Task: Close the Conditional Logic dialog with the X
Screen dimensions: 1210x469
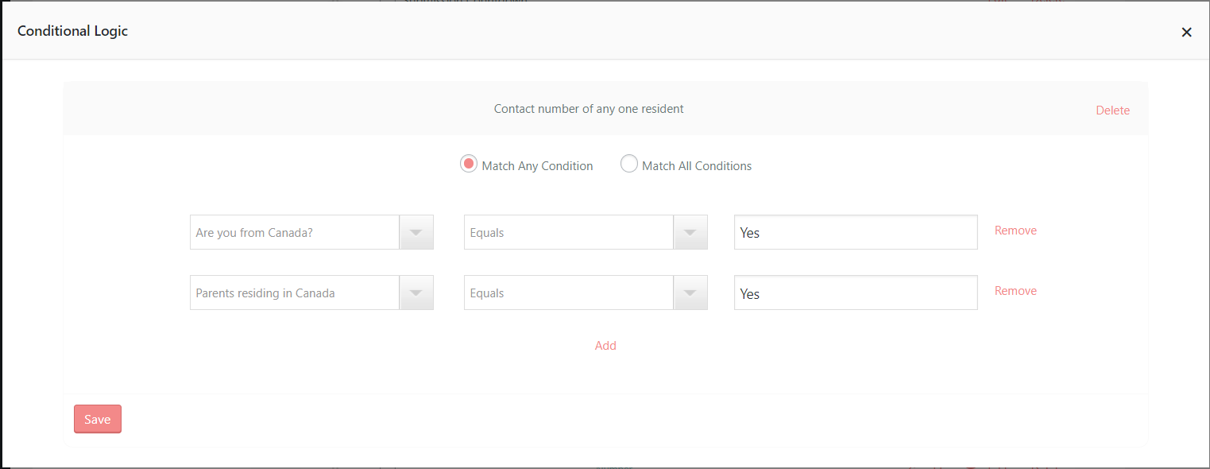Action: (x=1186, y=32)
